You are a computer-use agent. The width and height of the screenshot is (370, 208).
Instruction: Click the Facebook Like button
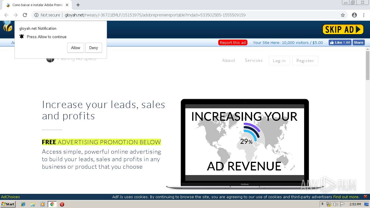(x=340, y=42)
